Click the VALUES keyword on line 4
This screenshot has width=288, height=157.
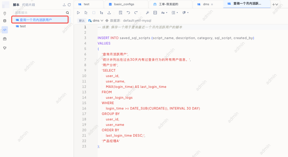104,43
